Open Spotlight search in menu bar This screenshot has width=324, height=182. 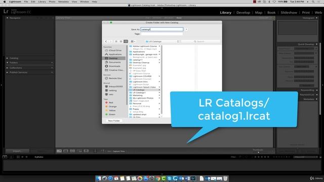coord(313,2)
